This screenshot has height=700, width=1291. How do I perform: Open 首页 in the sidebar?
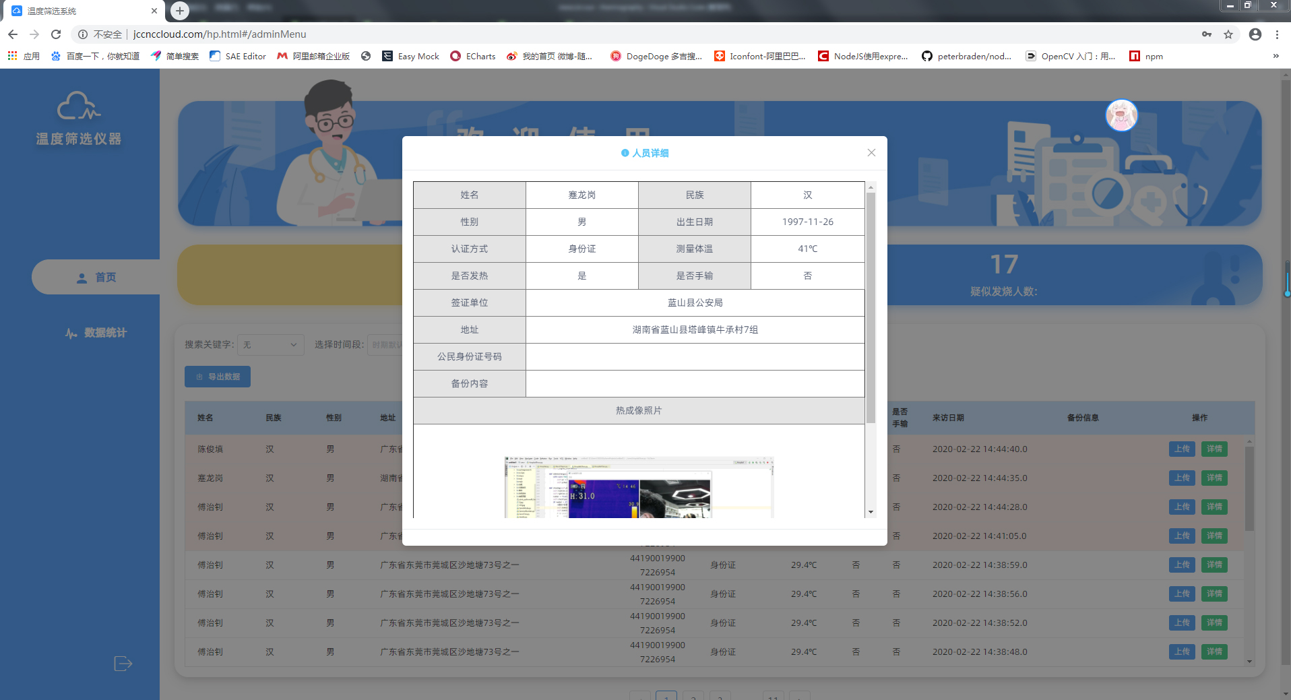(96, 278)
